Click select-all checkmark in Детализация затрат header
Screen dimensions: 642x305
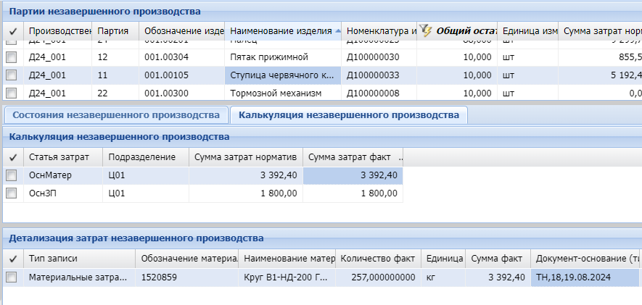point(12,259)
